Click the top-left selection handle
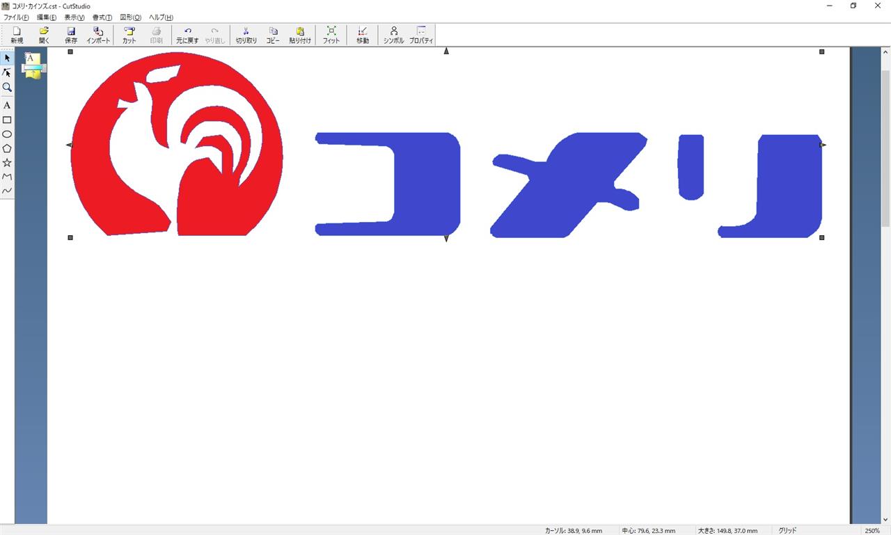891x535 pixels. coord(70,51)
